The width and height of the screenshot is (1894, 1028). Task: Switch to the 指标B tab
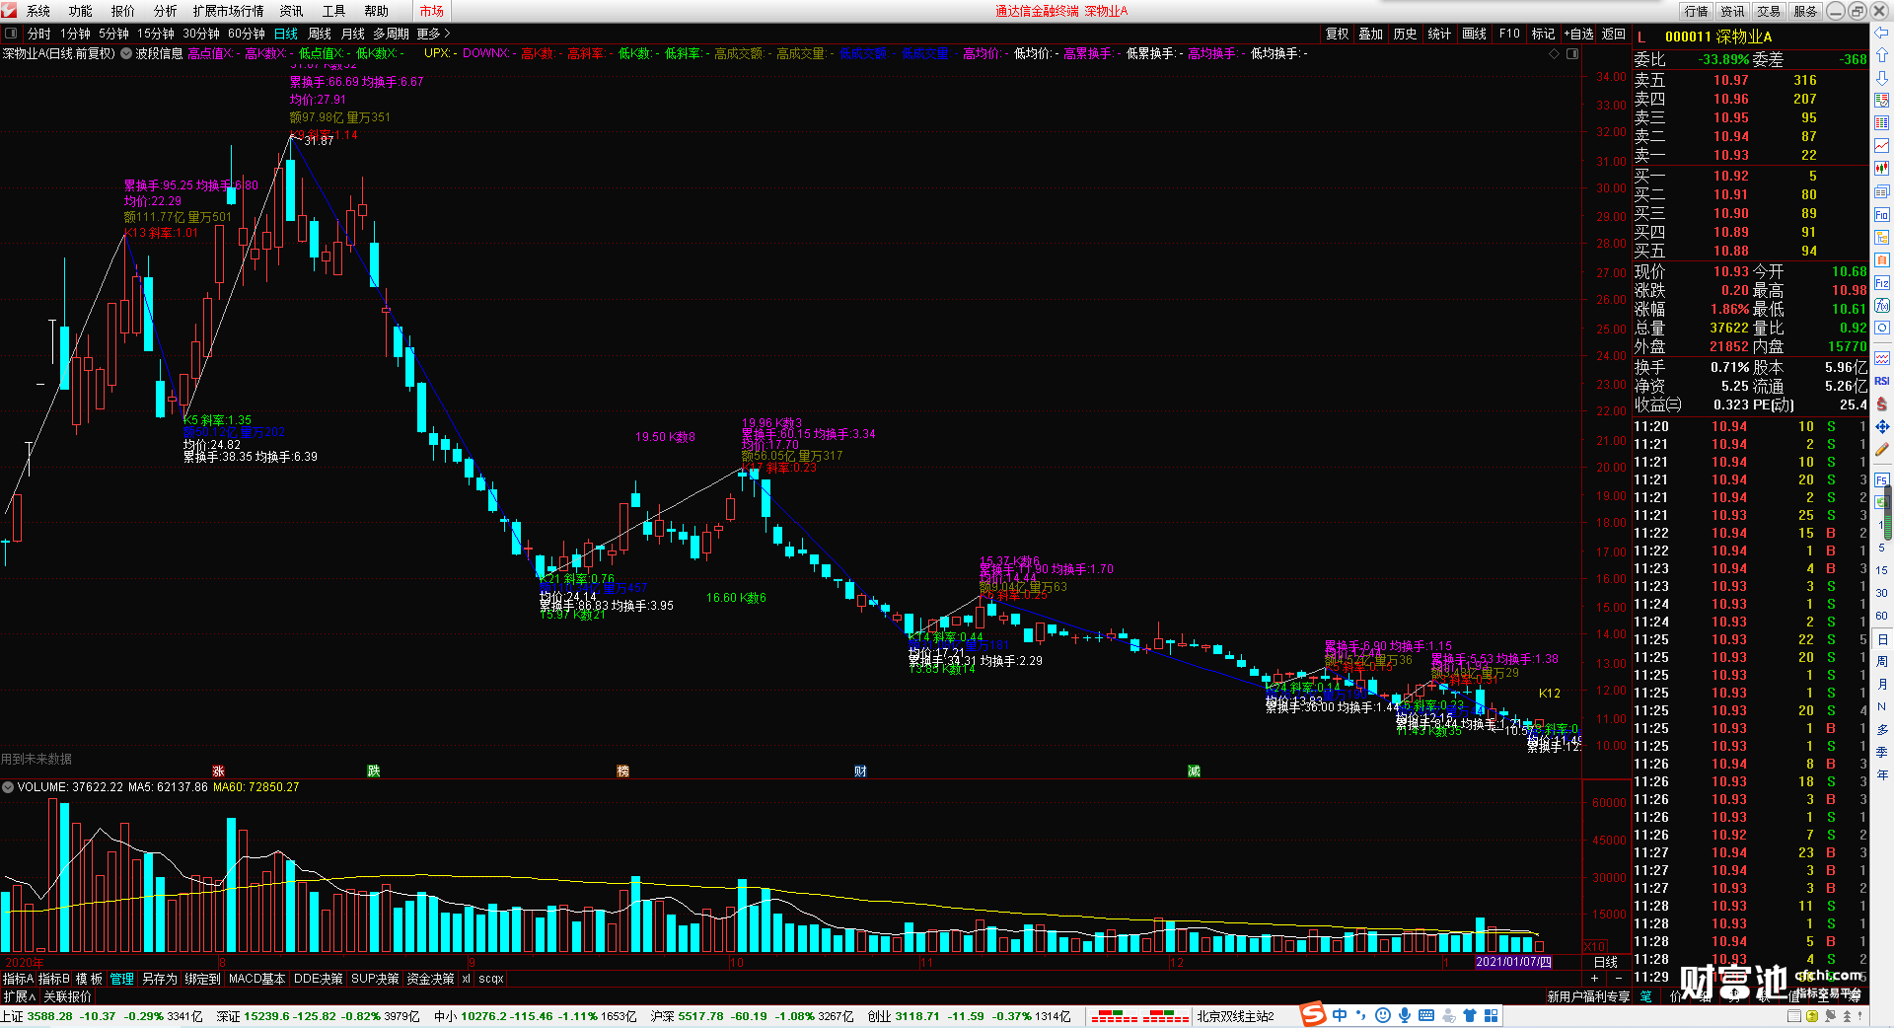54,979
